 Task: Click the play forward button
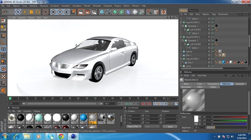pos(130,104)
